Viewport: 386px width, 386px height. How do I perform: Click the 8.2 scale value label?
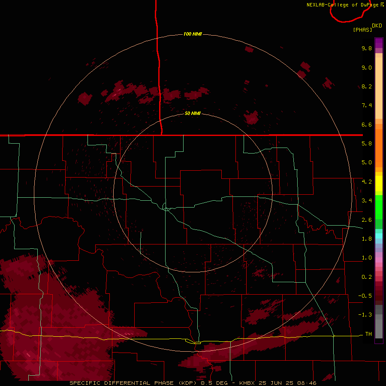point(367,86)
